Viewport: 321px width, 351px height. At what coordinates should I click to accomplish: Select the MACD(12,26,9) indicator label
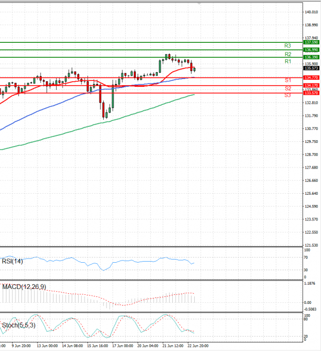coord(24,287)
